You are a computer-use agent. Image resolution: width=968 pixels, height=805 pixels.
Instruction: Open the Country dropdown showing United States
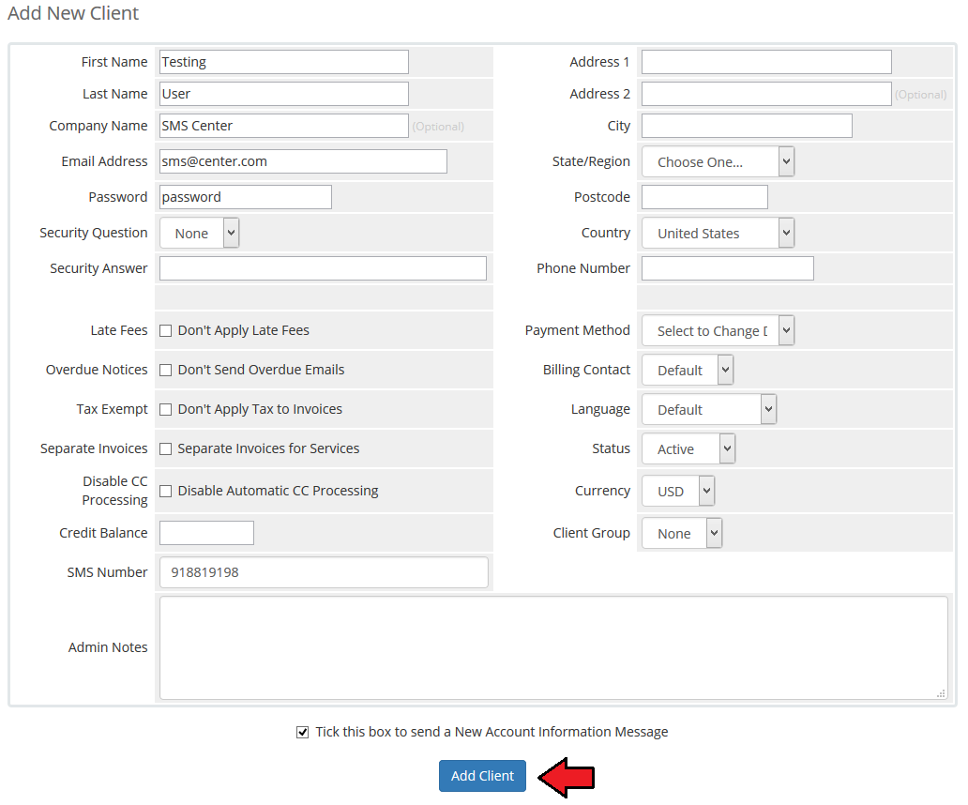[x=718, y=234]
